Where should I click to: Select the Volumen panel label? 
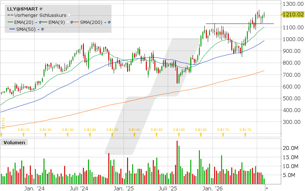[14, 143]
